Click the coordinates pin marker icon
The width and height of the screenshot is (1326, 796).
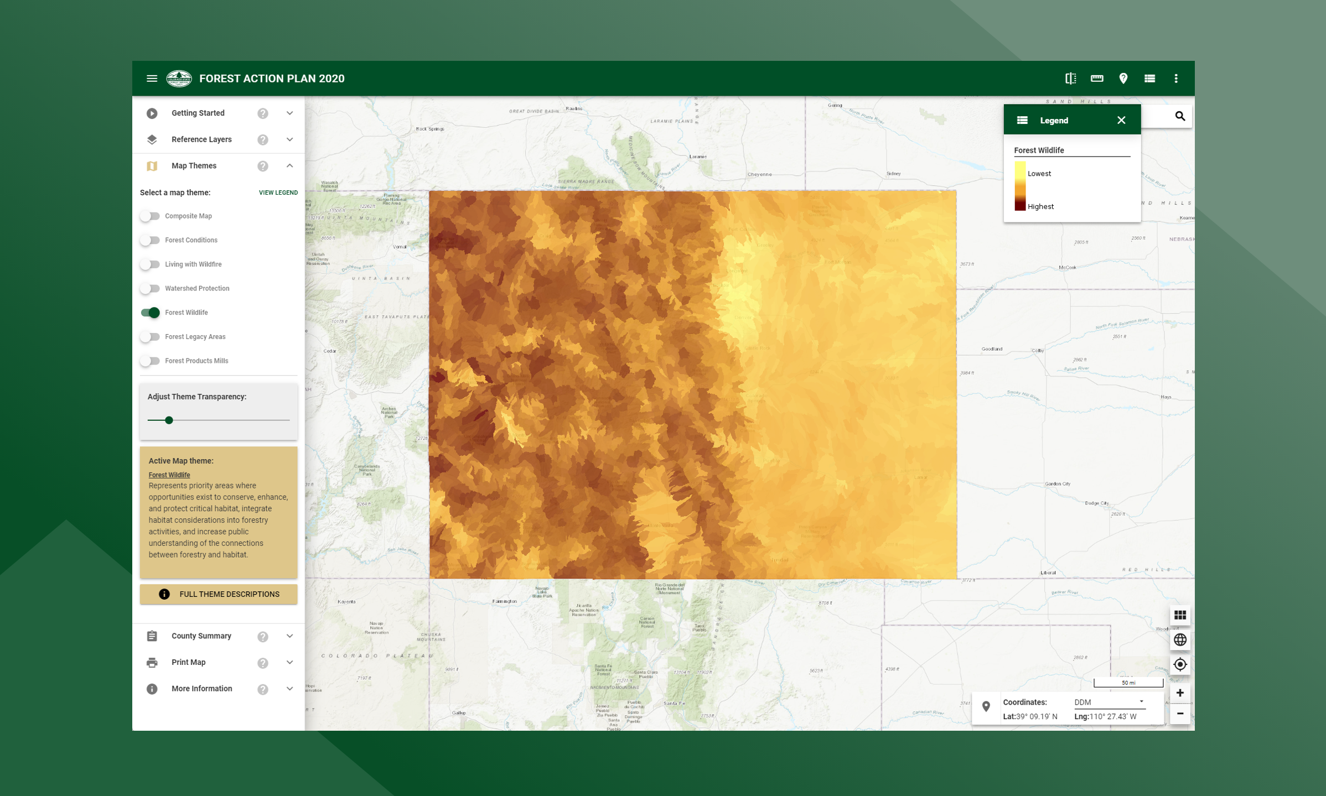tap(986, 706)
